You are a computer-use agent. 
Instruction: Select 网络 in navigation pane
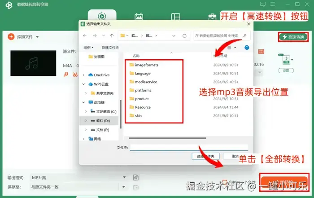point(97,139)
